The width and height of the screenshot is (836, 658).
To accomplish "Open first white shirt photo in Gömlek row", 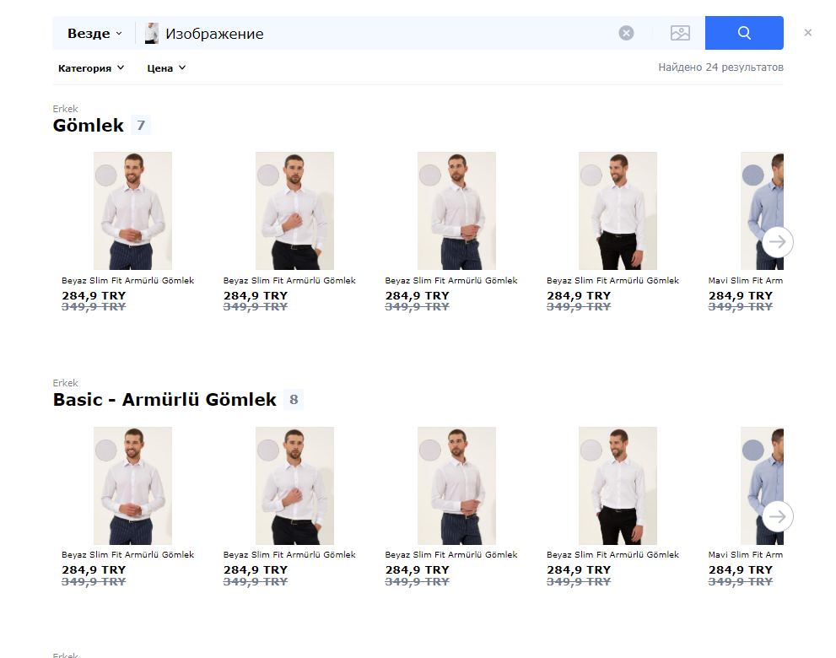I will tap(132, 211).
